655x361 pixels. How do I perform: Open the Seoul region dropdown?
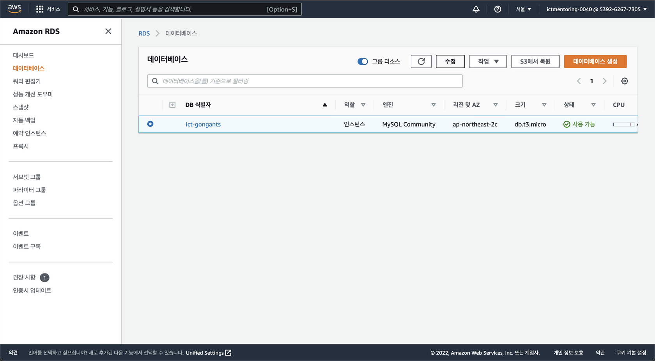(524, 9)
